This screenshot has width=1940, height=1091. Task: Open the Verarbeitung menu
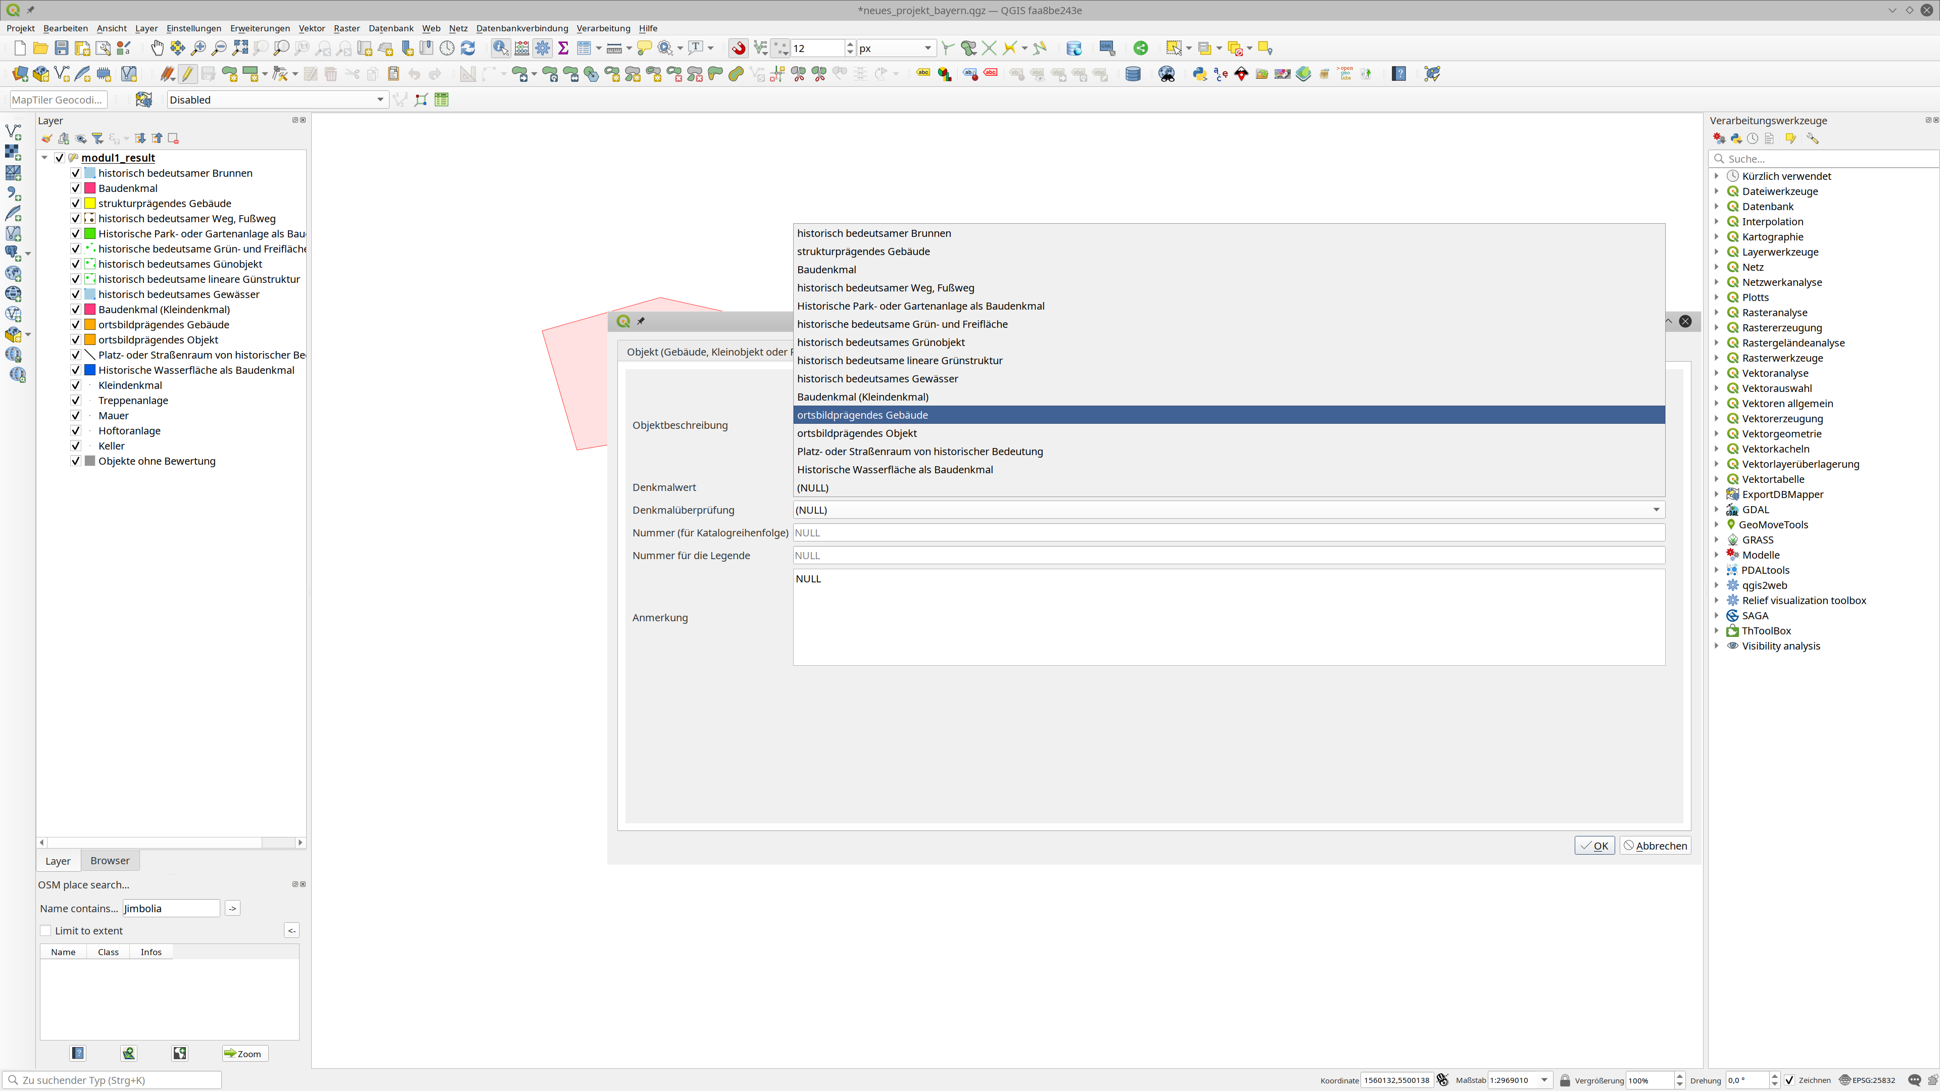click(603, 28)
